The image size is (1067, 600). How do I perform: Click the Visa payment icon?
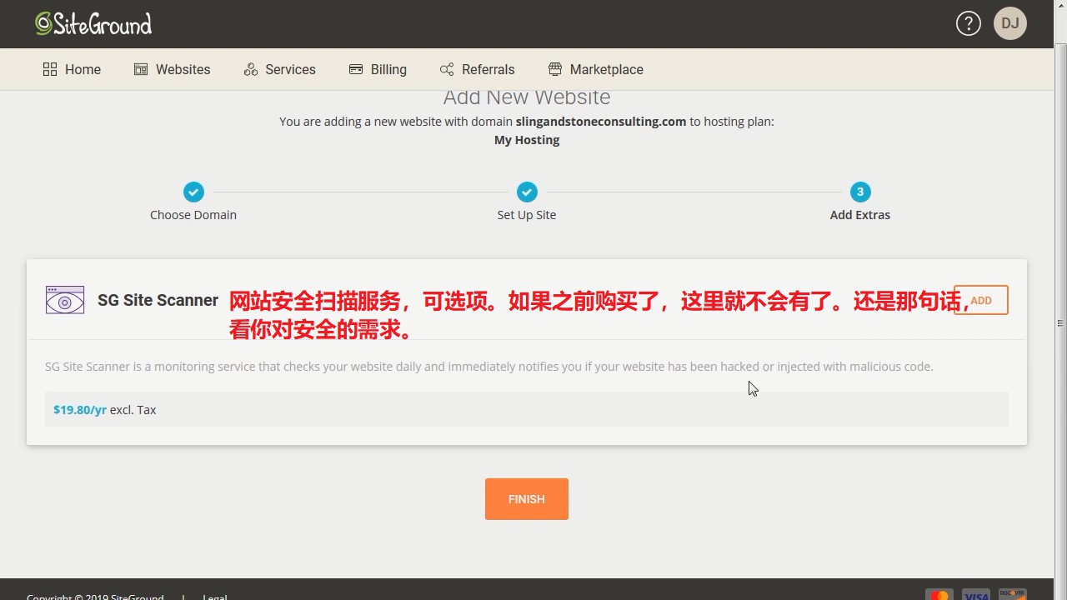tap(976, 595)
